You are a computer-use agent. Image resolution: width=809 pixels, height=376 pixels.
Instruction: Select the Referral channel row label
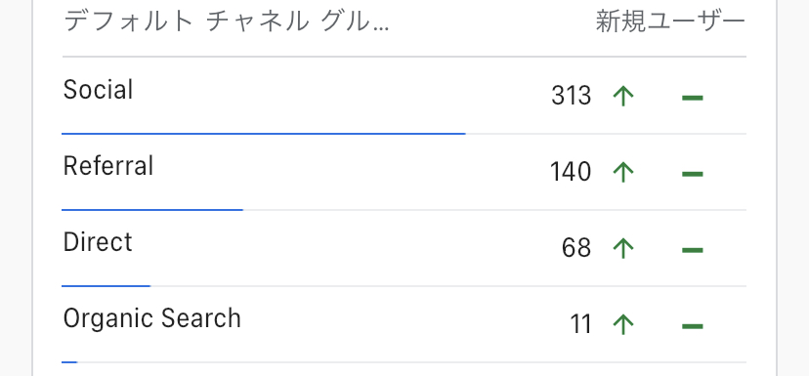(x=108, y=166)
